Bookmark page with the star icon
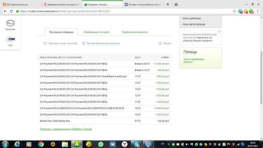263x148 pixels. [x=234, y=11]
